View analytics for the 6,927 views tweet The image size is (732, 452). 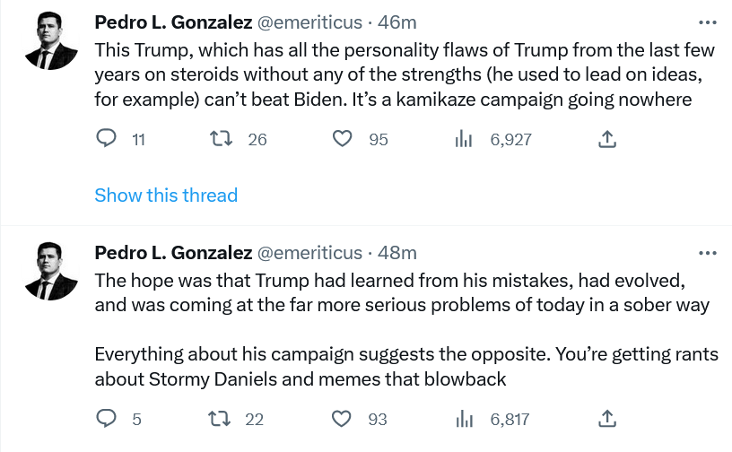464,139
